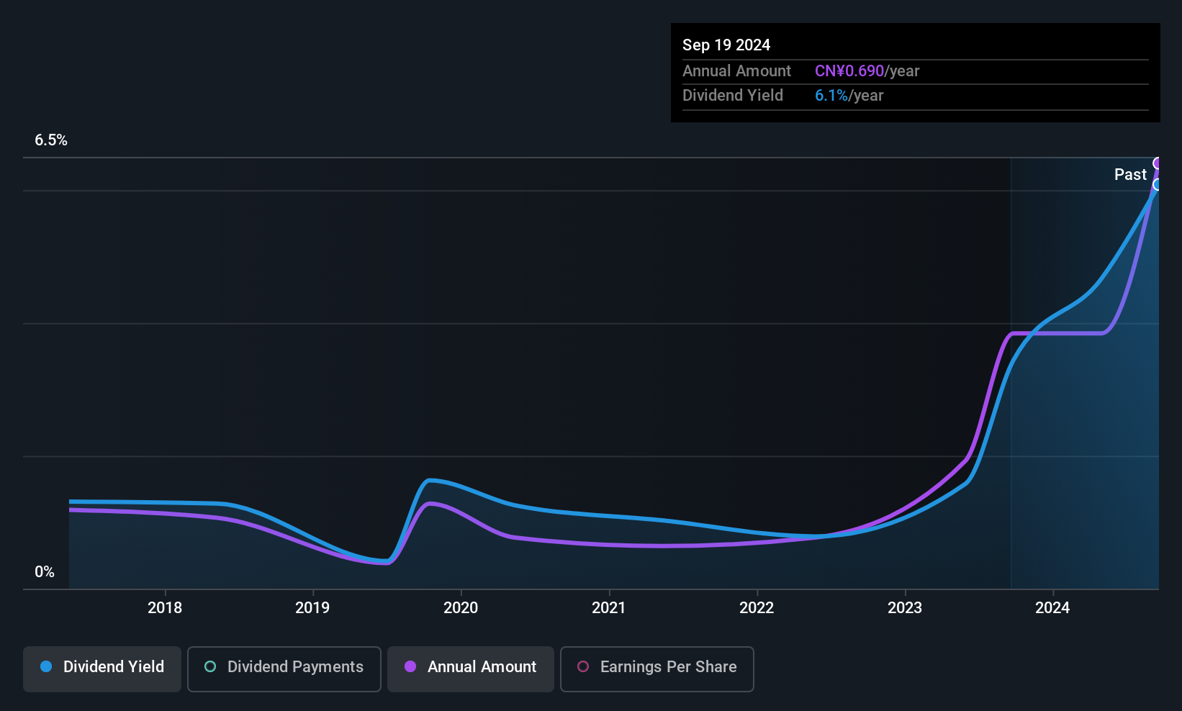Image resolution: width=1182 pixels, height=711 pixels.
Task: Click the 'Past' label on the chart
Action: coord(1130,175)
